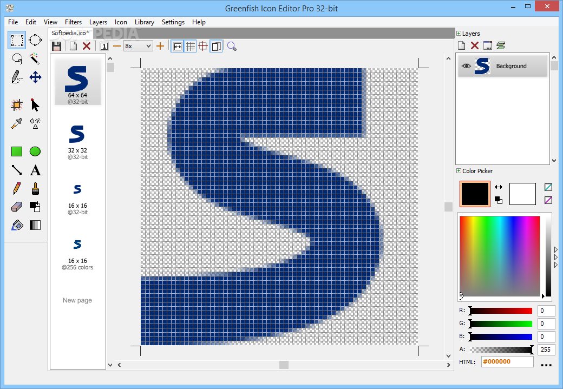
Task: Click the New page button
Action: (77, 300)
